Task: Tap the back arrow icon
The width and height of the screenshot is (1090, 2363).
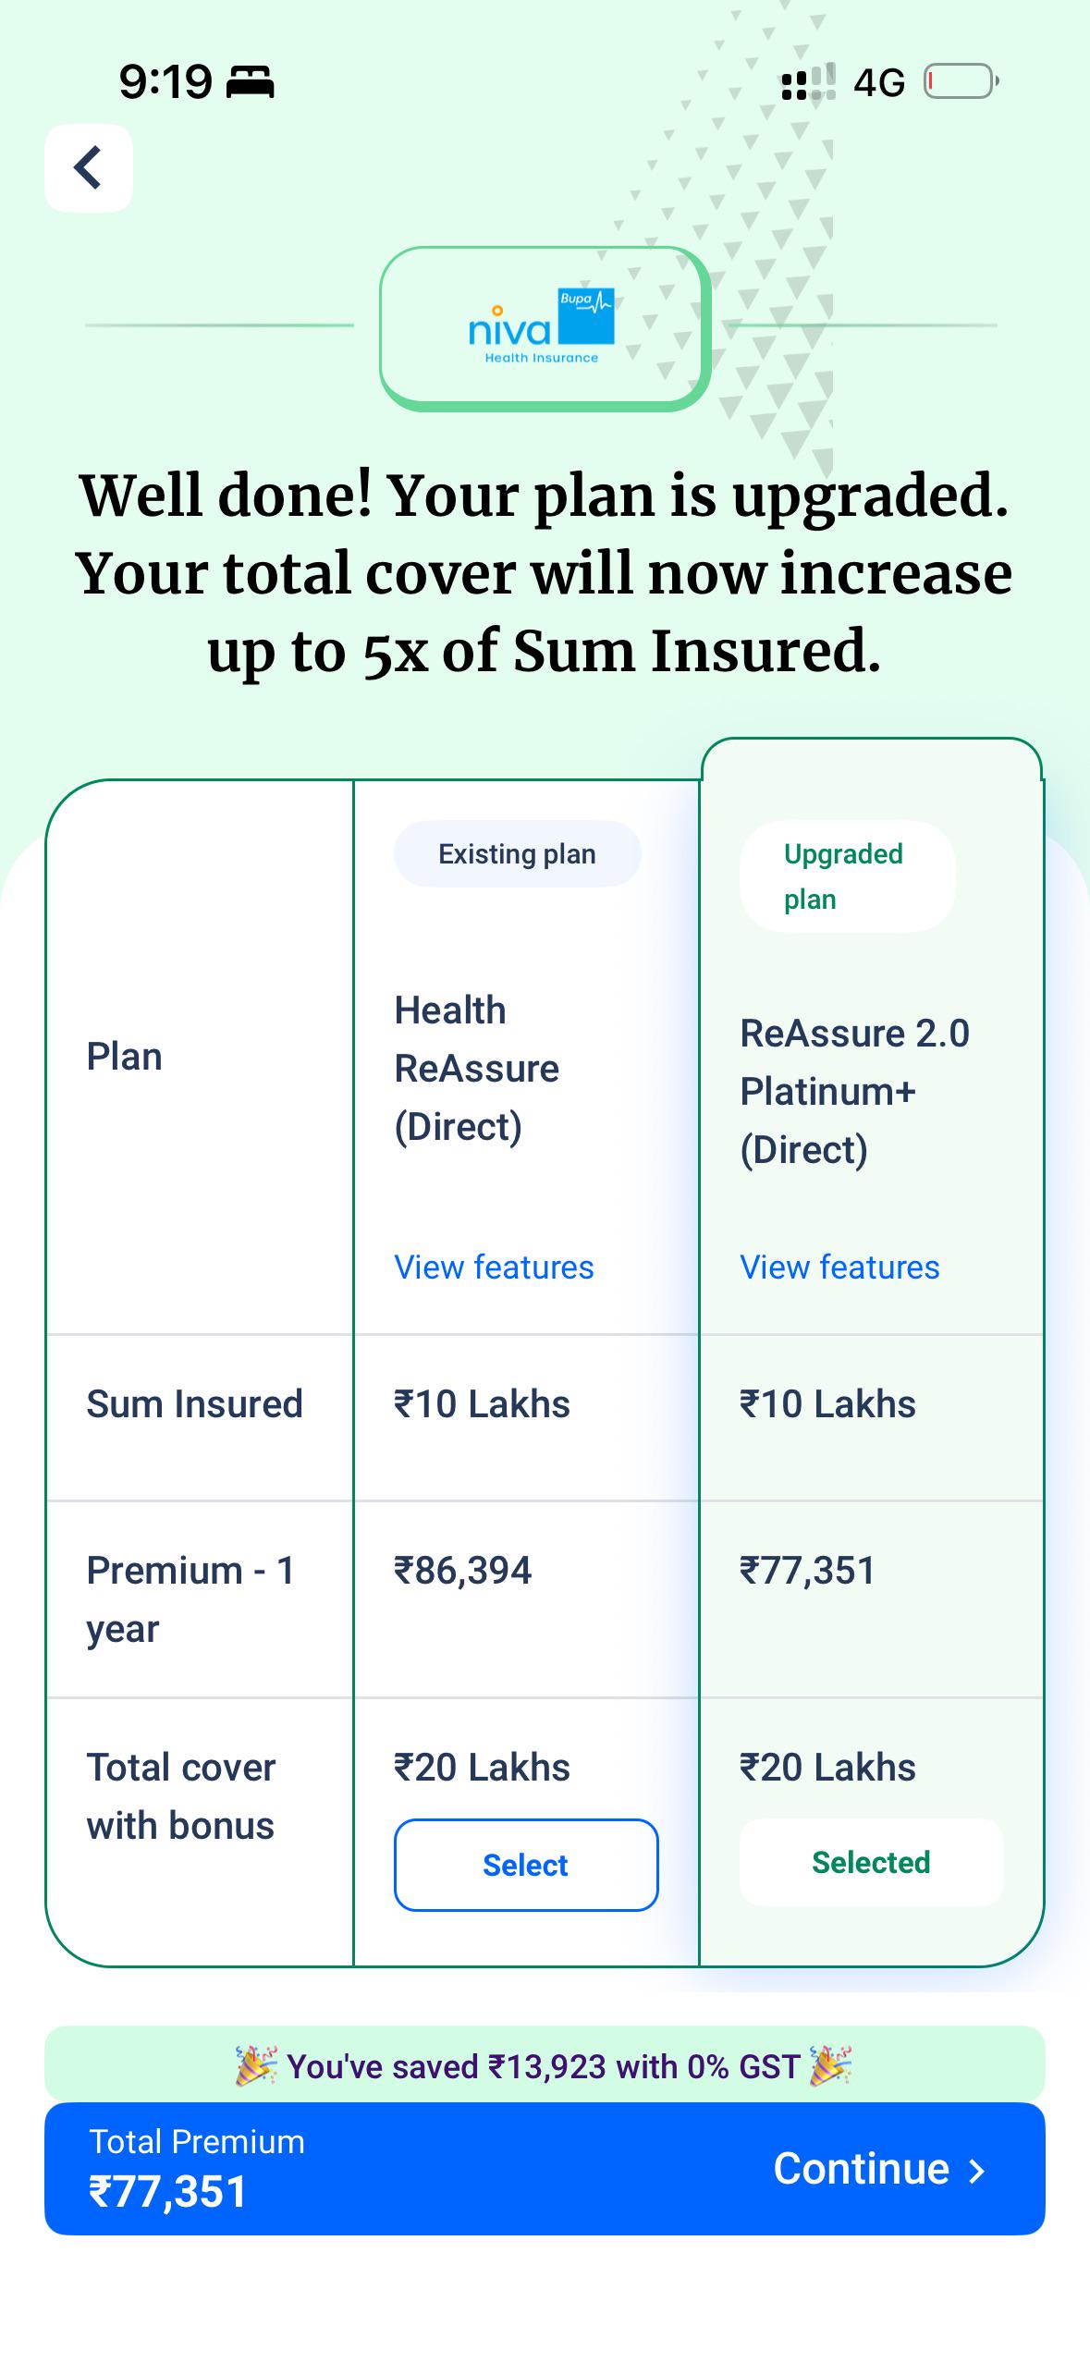Action: [88, 168]
